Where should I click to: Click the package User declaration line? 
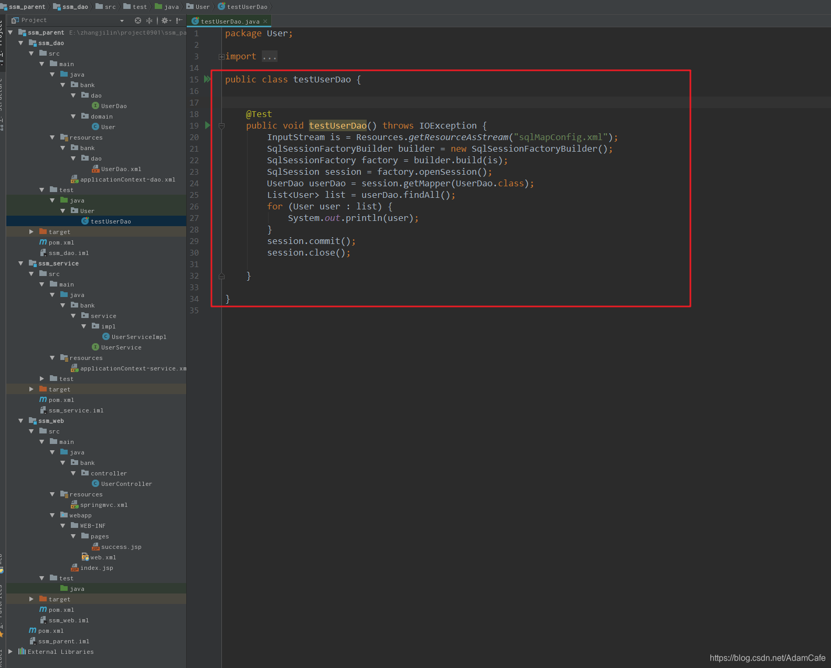click(x=259, y=33)
